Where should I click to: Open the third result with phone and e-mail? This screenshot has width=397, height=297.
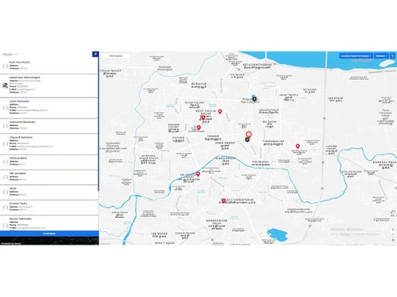pos(49,108)
